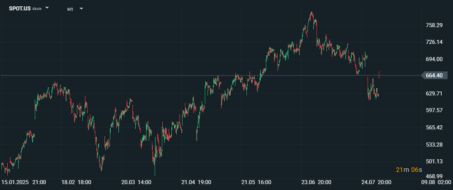Image resolution: width=453 pixels, height=190 pixels.
Task: Open the H1 timeframe dropdown arrow
Action: [81, 9]
